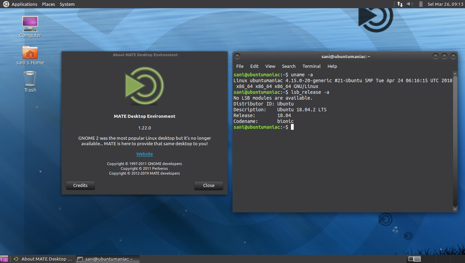The width and height of the screenshot is (465, 263).
Task: Click the terminal icon in taskbar entry
Action: click(80, 259)
